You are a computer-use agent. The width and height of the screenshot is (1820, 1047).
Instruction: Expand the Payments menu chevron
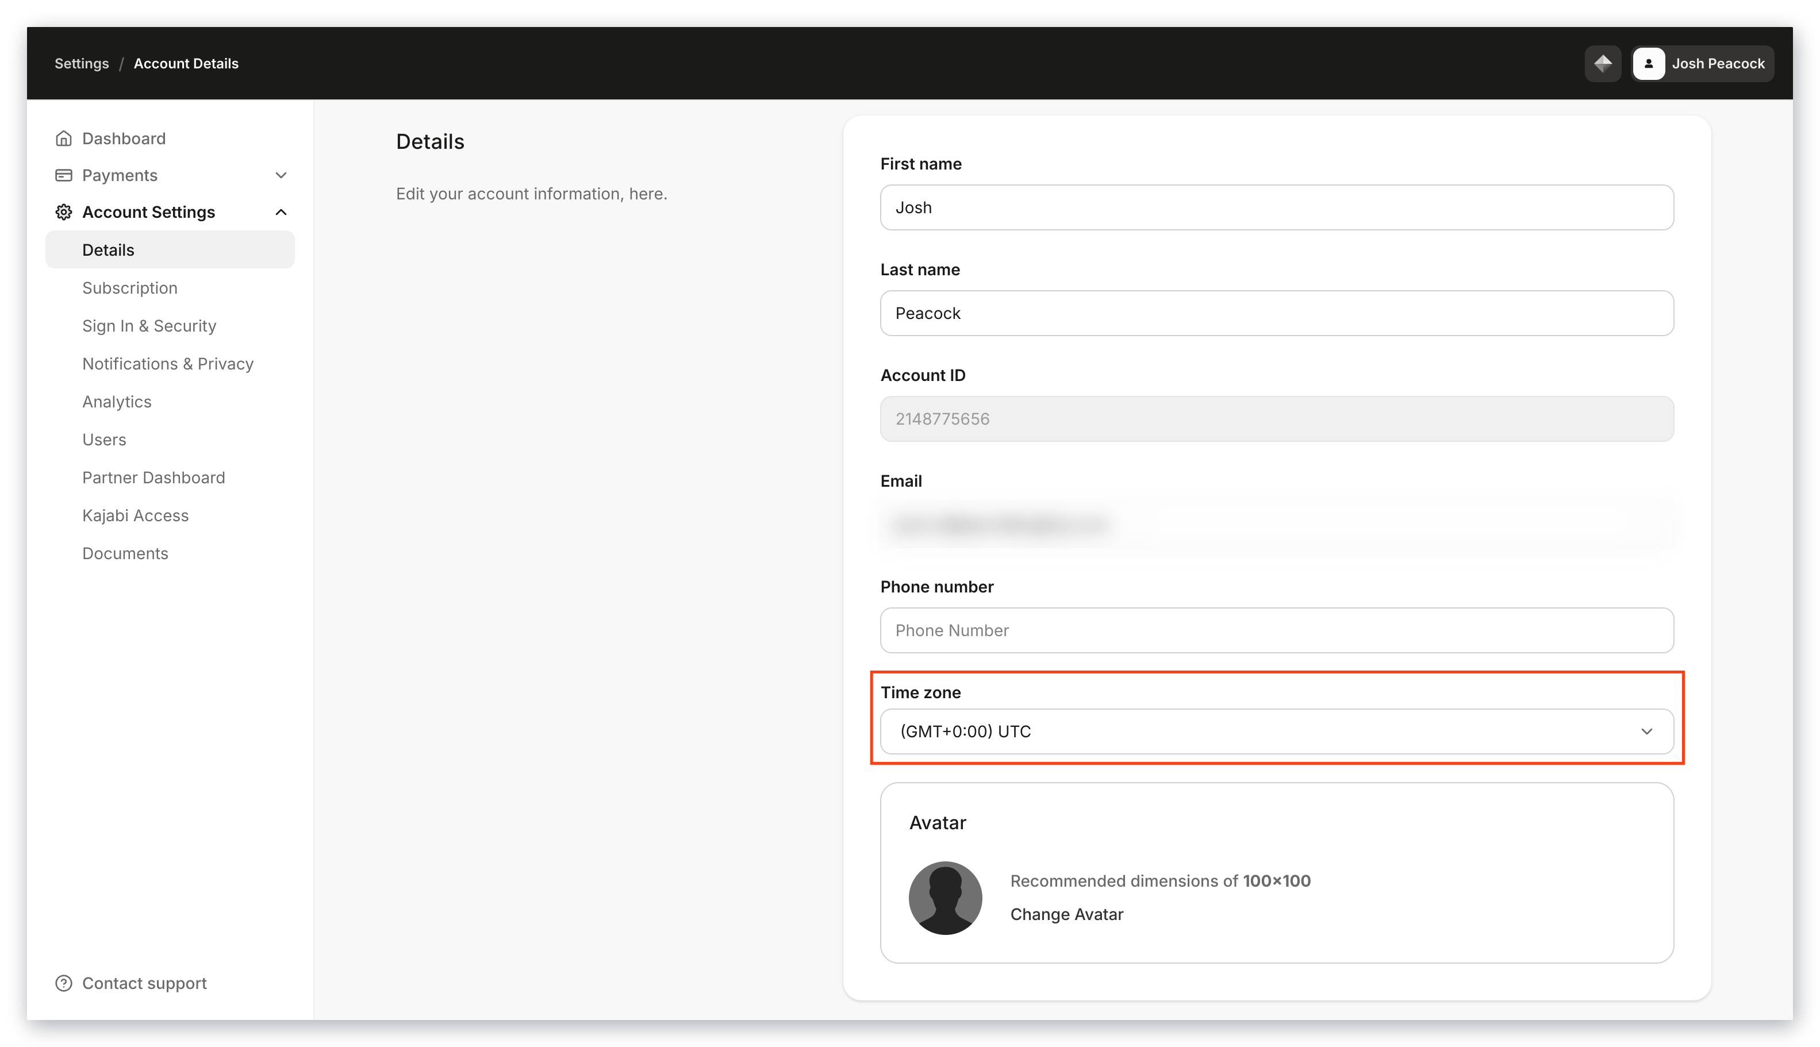click(x=281, y=175)
